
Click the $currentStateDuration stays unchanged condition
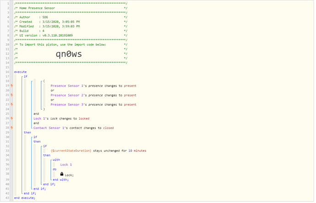pos(98,150)
